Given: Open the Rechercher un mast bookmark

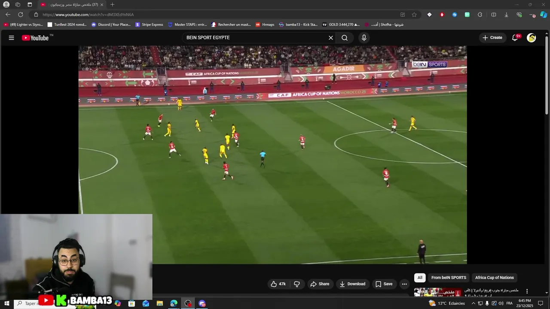Looking at the screenshot, I should coord(231,24).
